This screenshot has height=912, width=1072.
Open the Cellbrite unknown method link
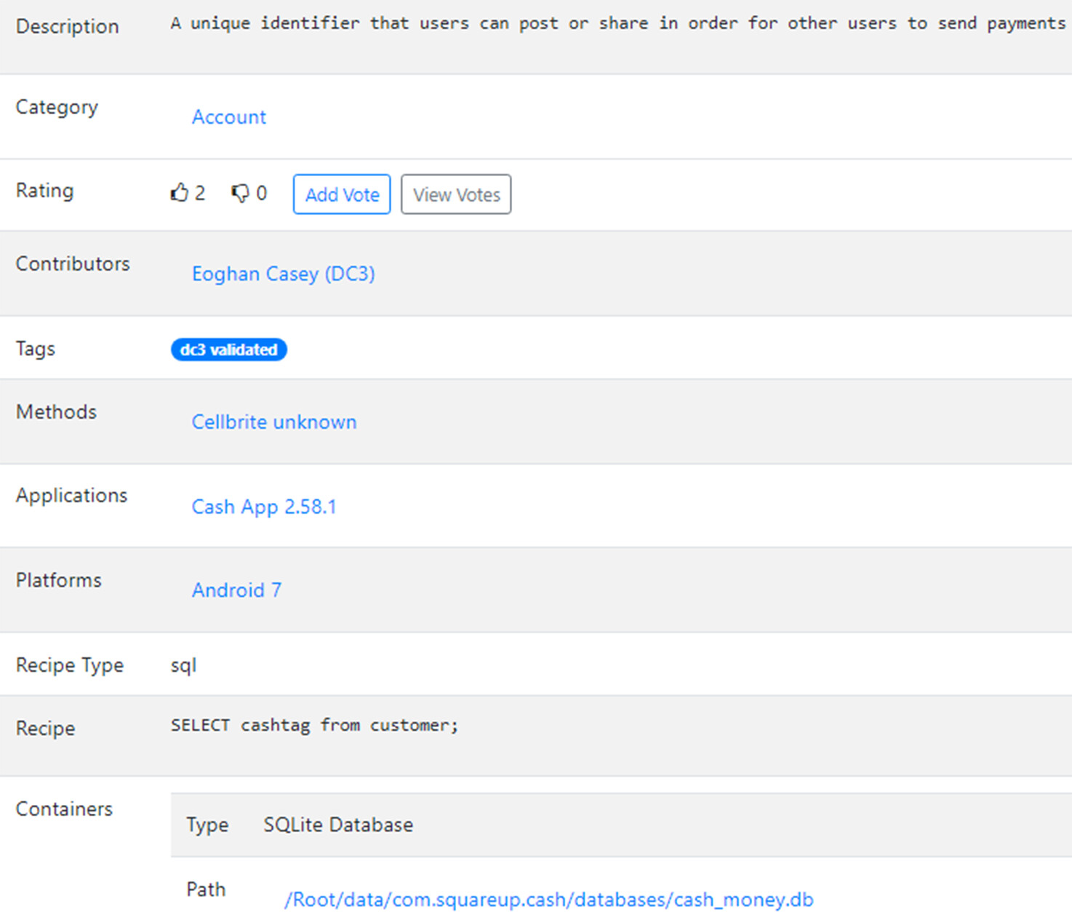point(273,421)
